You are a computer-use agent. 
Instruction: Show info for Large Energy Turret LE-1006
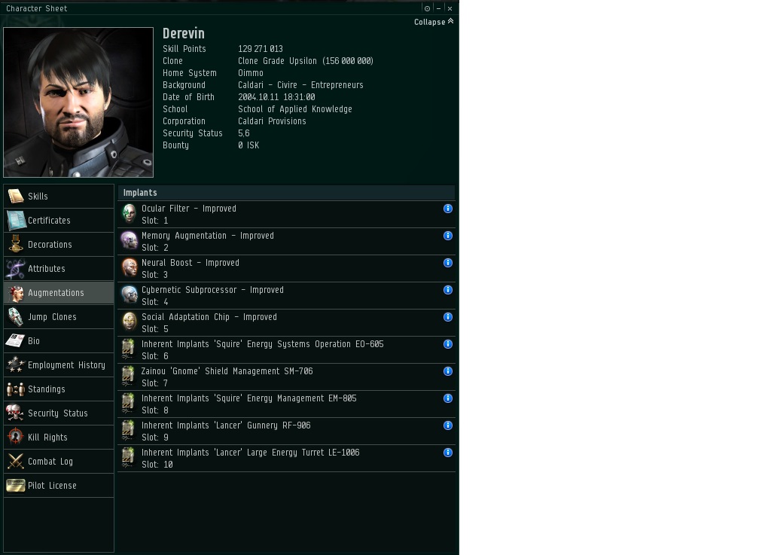(448, 453)
